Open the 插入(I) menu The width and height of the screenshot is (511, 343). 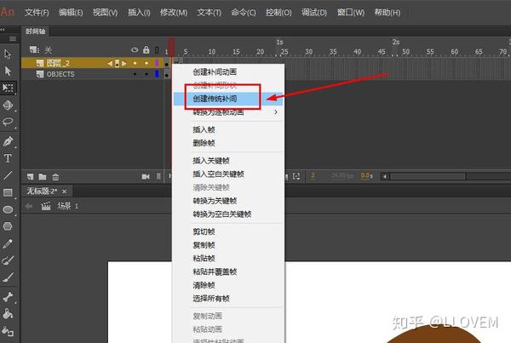pos(139,13)
